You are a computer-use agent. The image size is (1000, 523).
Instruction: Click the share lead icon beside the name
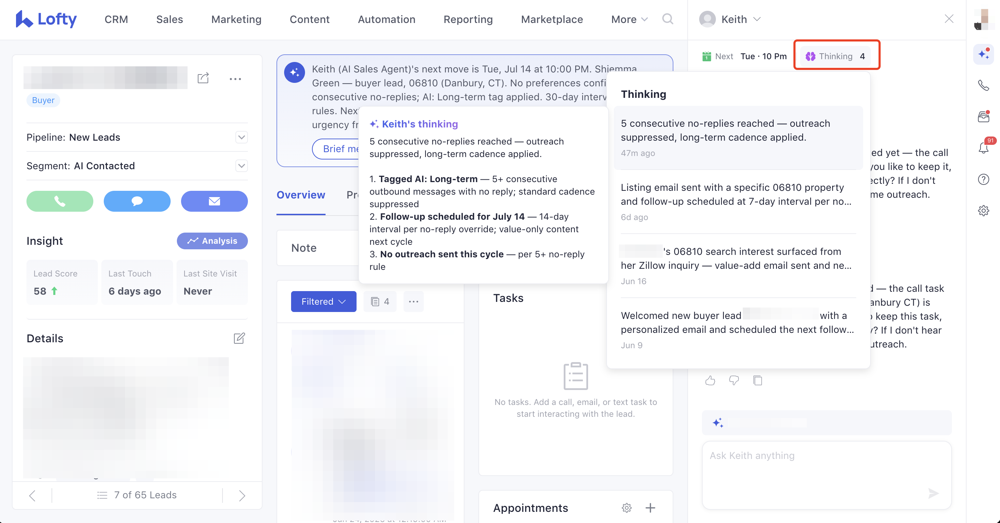203,78
